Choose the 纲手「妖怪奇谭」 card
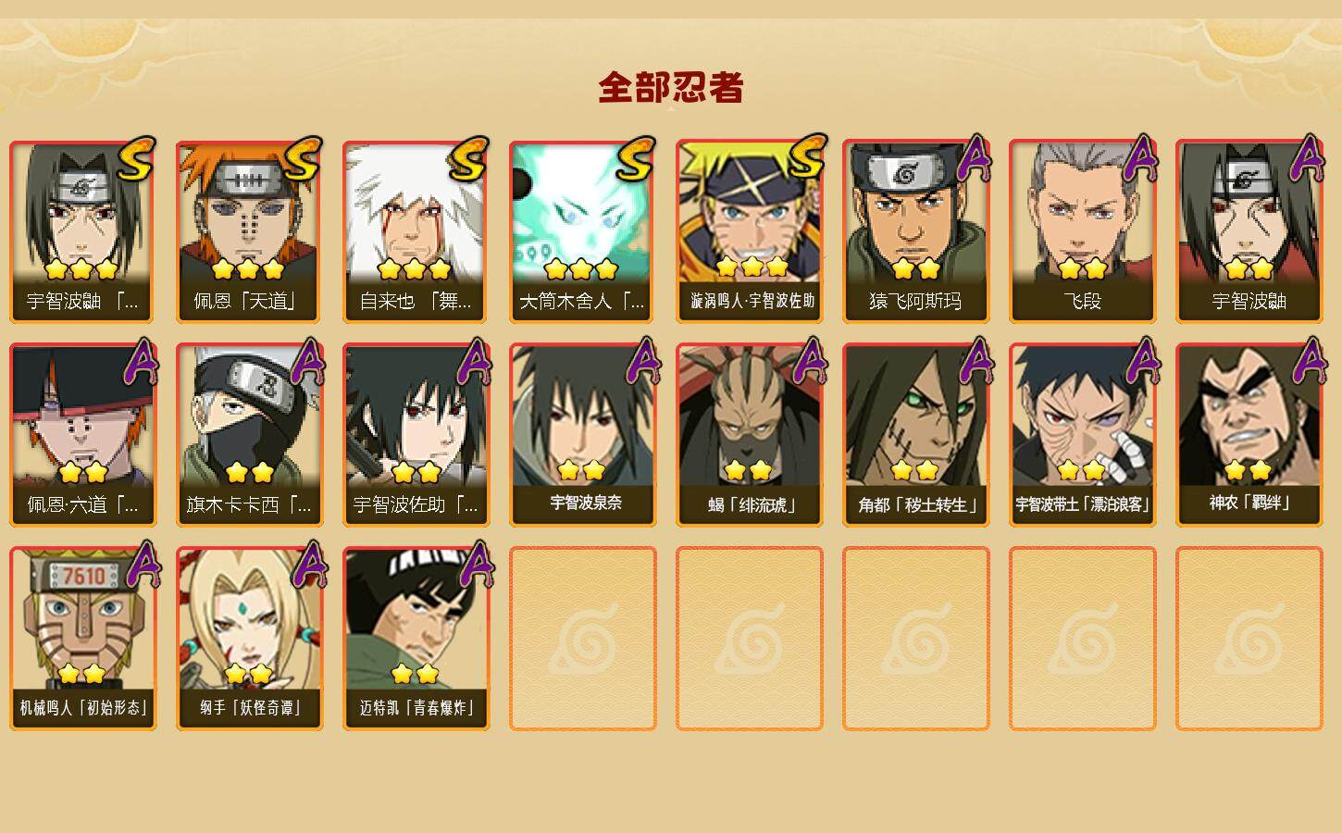 coord(249,639)
